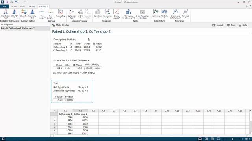Viewport: 252px width, 141px height.
Task: Click the zoom in plus button
Action: [x=243, y=139]
